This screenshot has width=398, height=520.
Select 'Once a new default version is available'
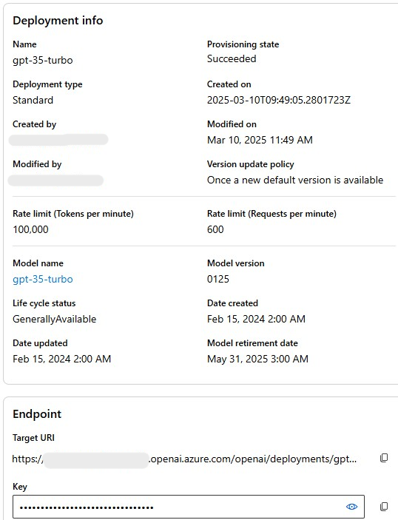point(295,180)
